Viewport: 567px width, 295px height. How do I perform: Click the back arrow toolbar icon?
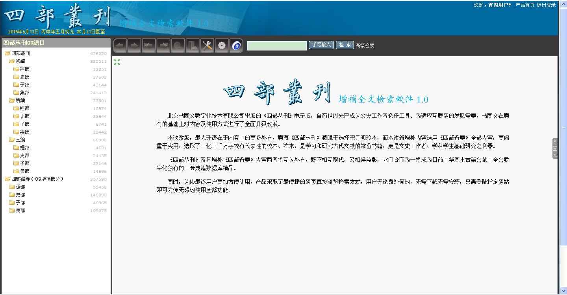coord(120,46)
